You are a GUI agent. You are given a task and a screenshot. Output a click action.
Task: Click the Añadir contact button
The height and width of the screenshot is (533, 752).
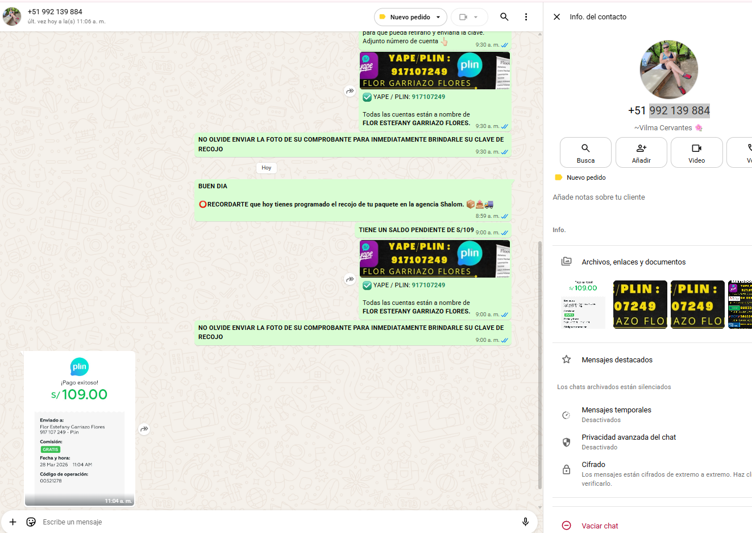(x=641, y=152)
